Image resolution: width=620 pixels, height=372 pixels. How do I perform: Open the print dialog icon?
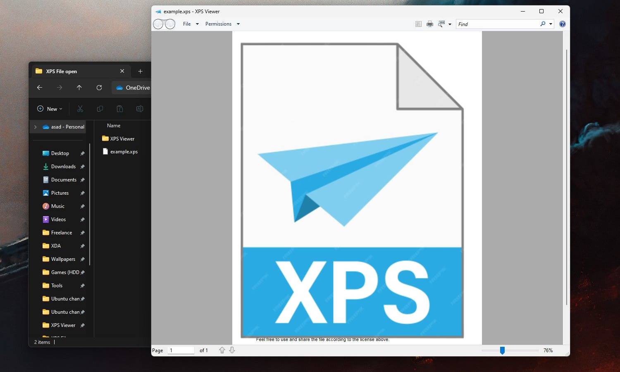430,24
